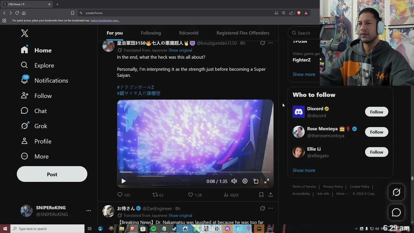Share the Dragon Ball post
This screenshot has width=414, height=233.
271,195
